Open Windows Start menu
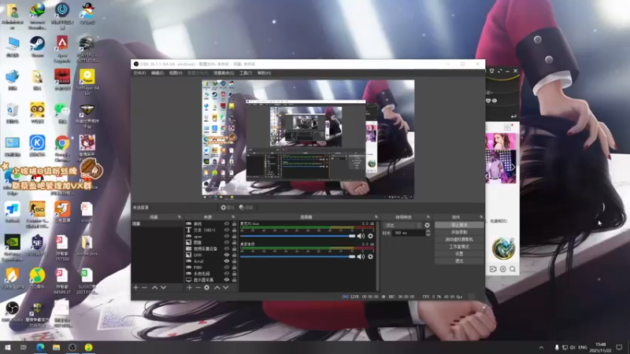This screenshot has width=630, height=354. click(7, 348)
